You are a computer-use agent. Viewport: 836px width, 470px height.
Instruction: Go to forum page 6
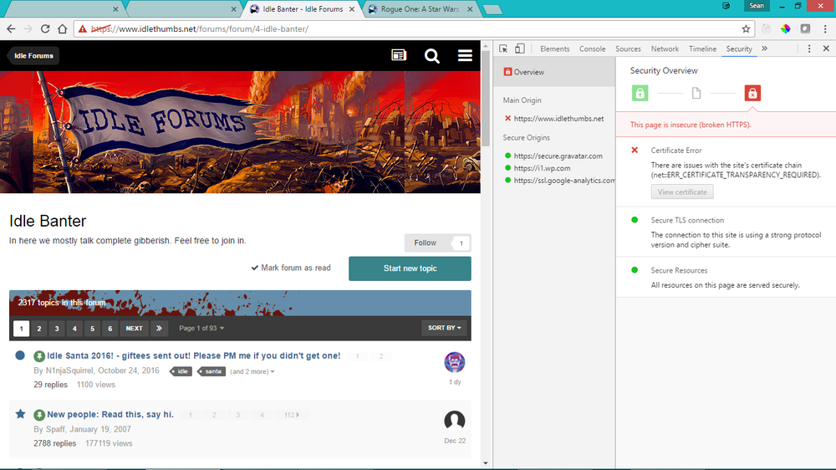[x=110, y=328]
